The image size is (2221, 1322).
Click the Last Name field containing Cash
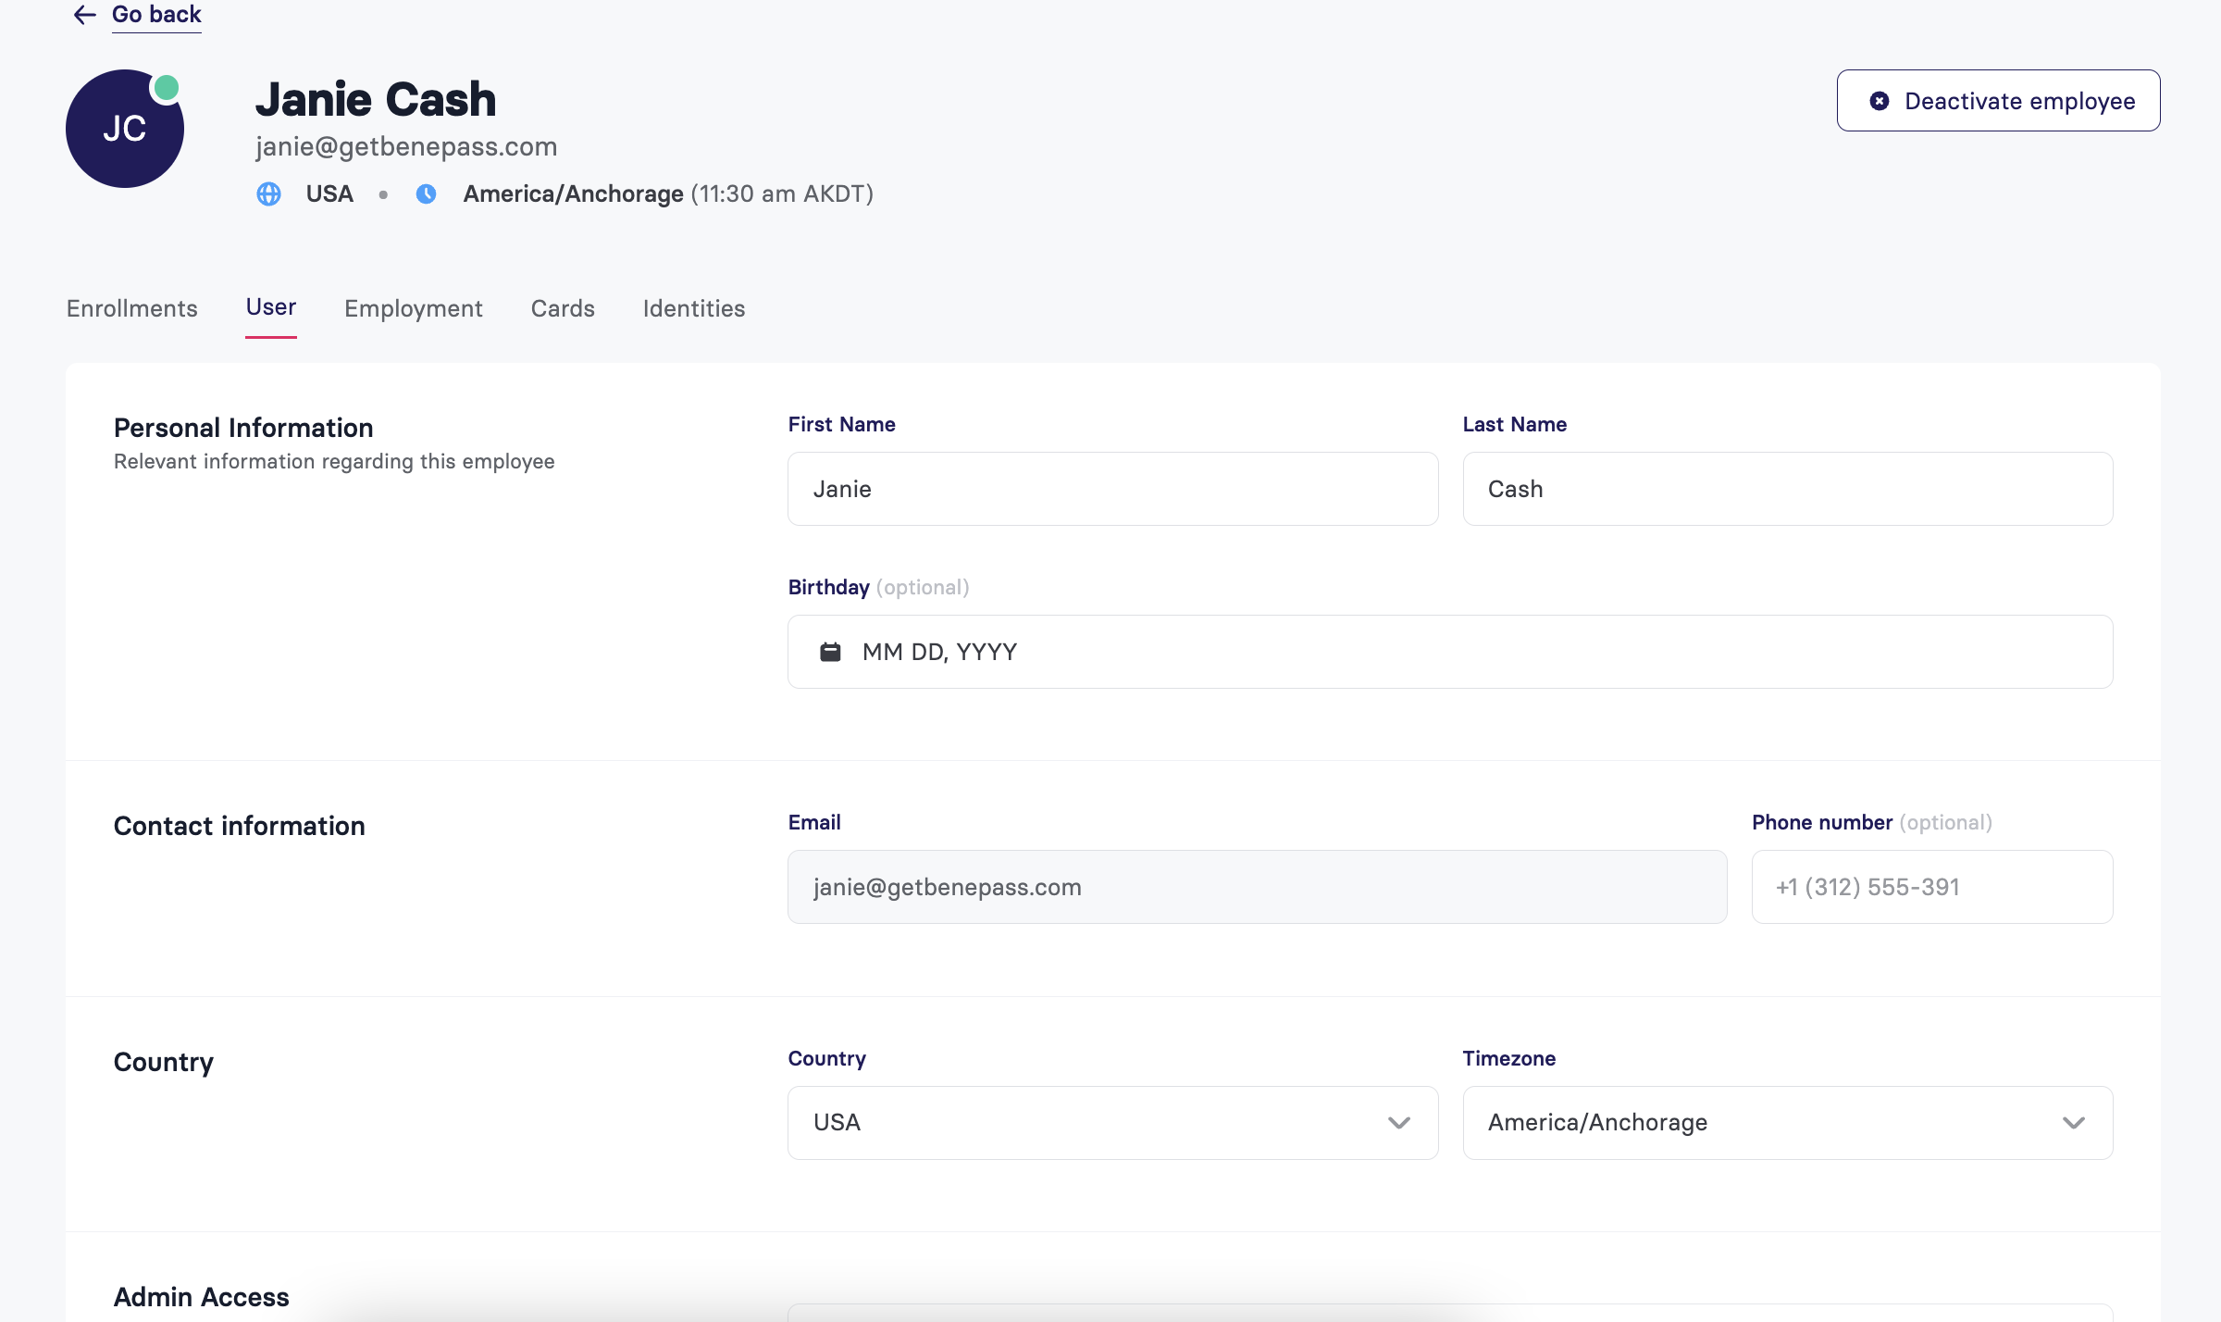pos(1788,489)
